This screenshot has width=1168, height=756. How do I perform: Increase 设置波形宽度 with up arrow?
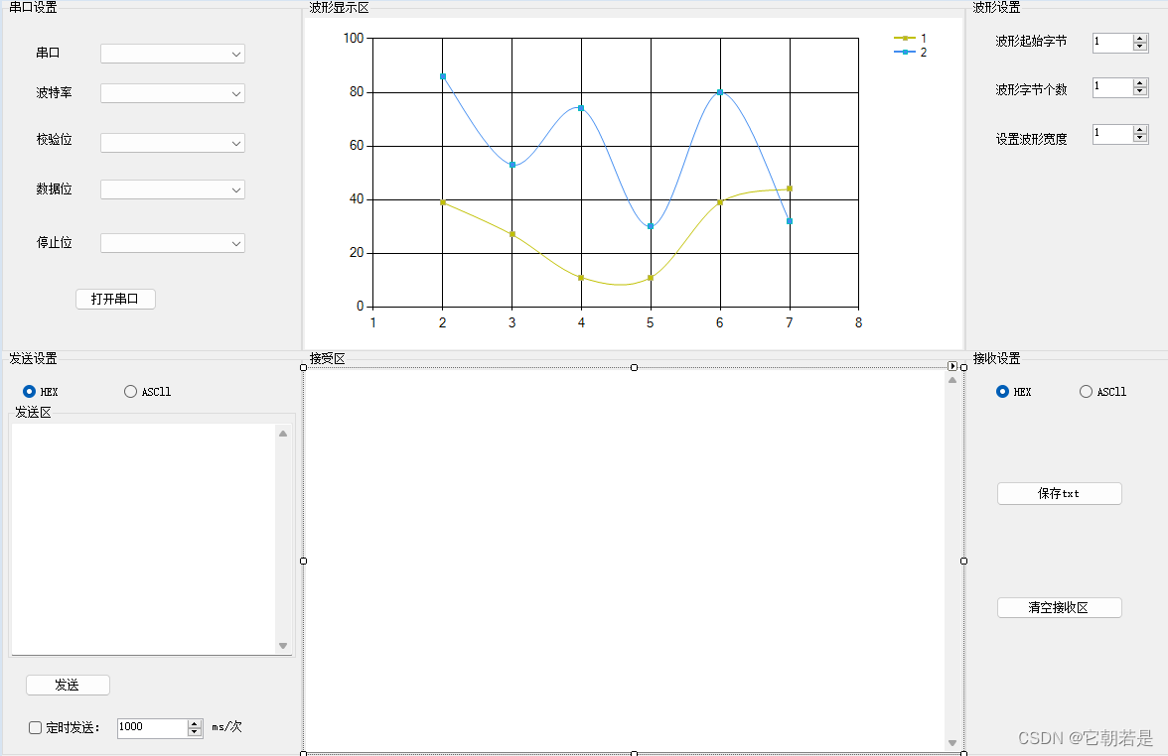(1140, 130)
